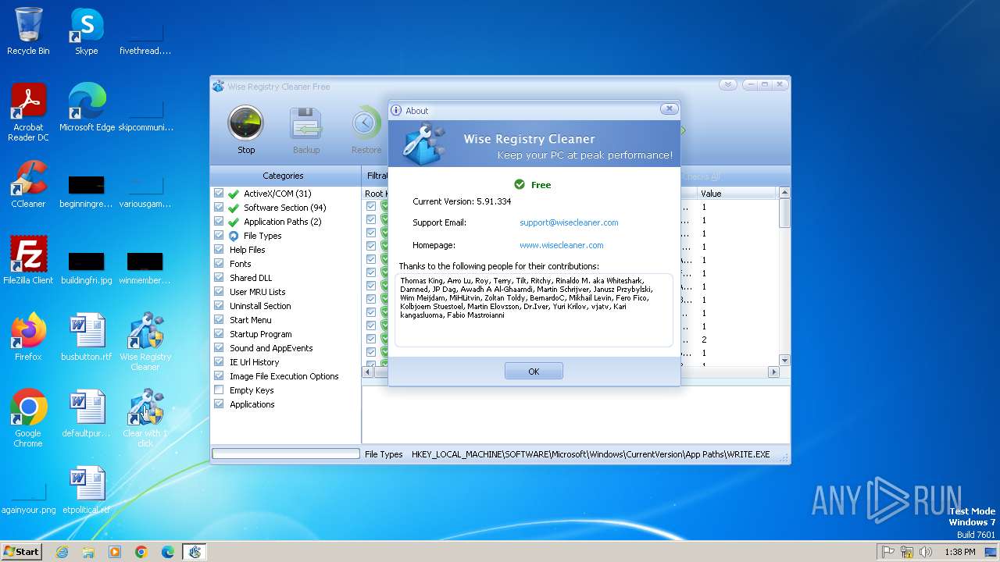Open Acrobat Reader DC shortcut
This screenshot has height=562, width=1000.
[x=28, y=112]
